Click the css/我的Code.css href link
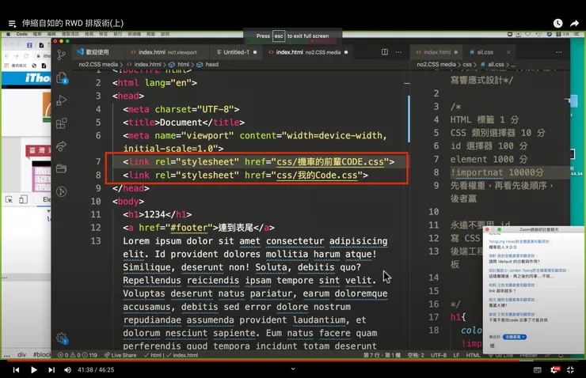Viewport: 586px width, 378px height. [x=317, y=175]
